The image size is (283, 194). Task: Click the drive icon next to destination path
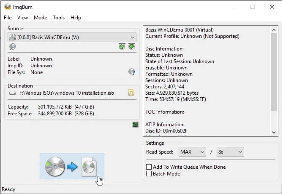pos(13,93)
